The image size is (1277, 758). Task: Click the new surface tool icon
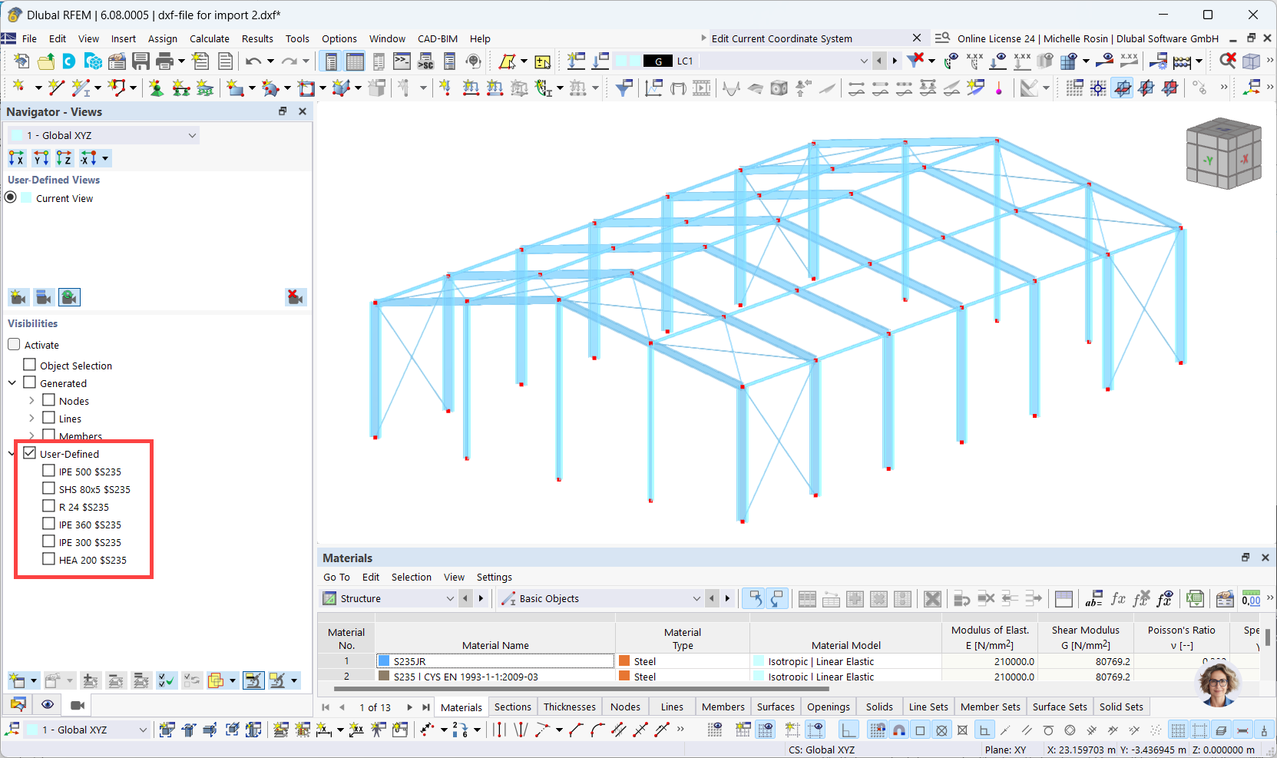[235, 88]
